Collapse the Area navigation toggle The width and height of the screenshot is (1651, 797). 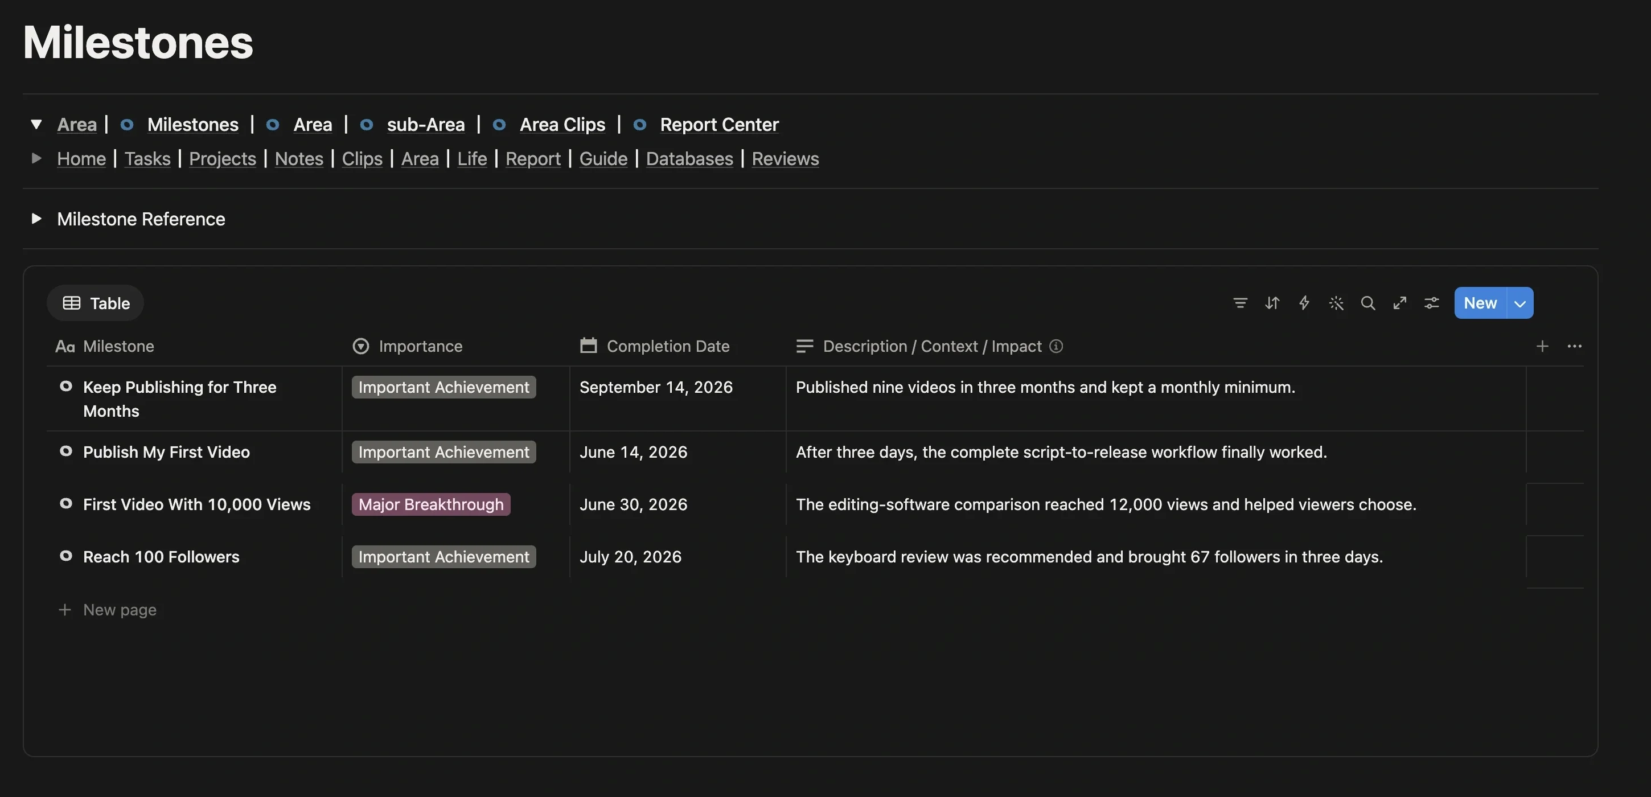36,124
